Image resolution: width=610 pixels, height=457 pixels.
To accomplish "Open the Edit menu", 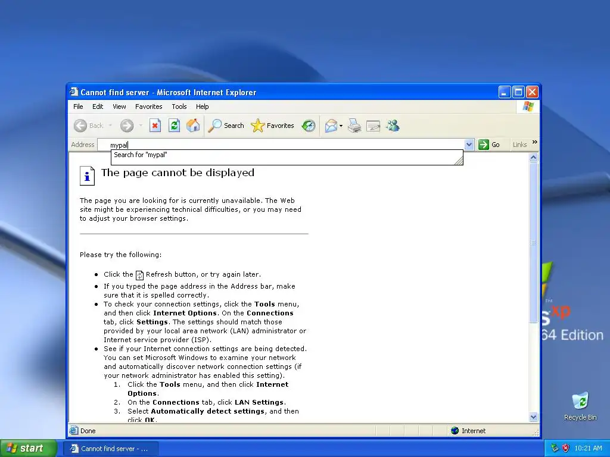I will [x=98, y=107].
